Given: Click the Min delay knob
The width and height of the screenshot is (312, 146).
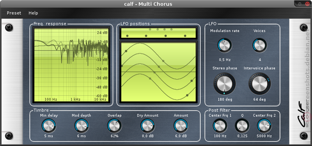Looking at the screenshot, I should coord(49,126).
